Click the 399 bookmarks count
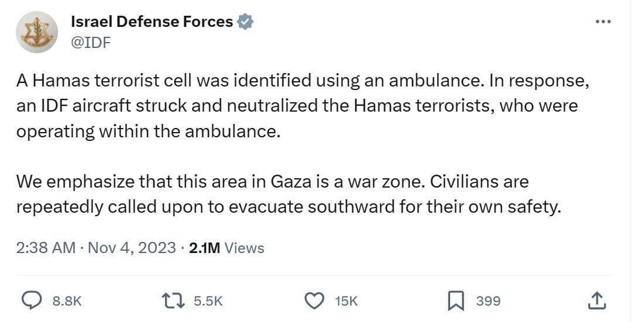 click(x=488, y=301)
